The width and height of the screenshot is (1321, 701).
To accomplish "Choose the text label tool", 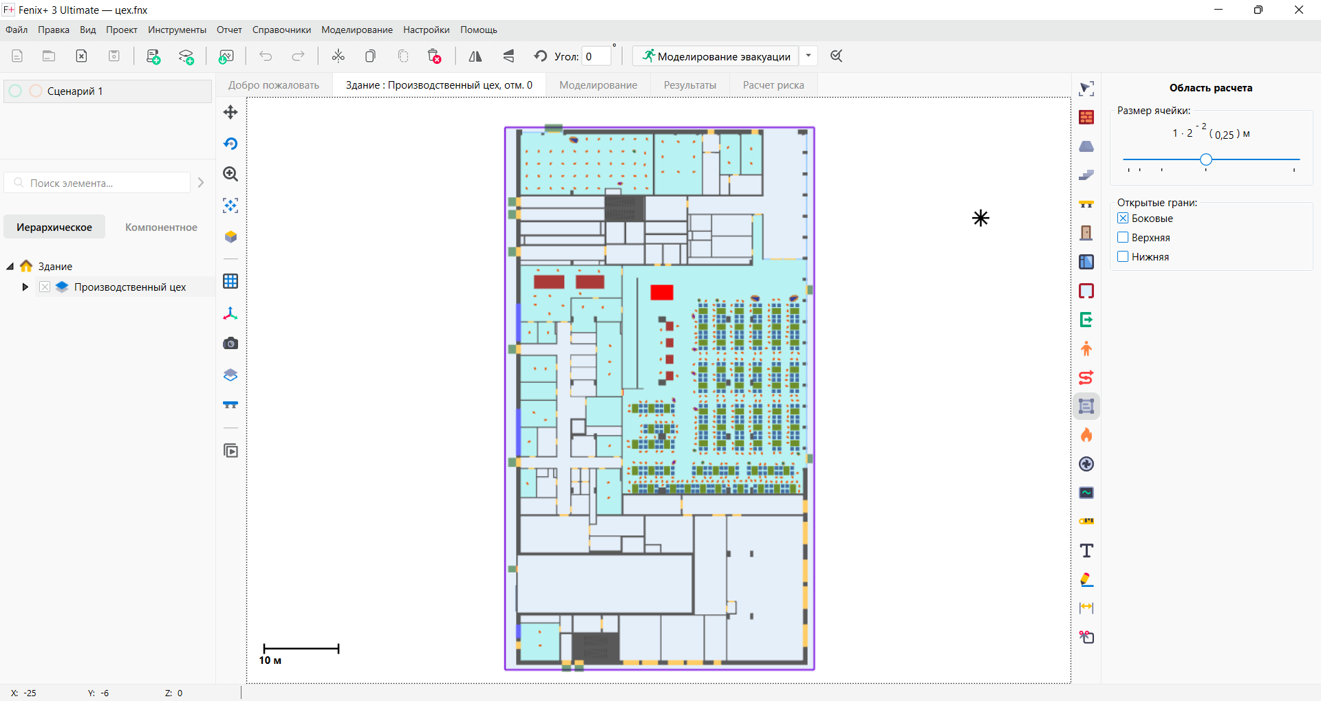I will click(1086, 550).
